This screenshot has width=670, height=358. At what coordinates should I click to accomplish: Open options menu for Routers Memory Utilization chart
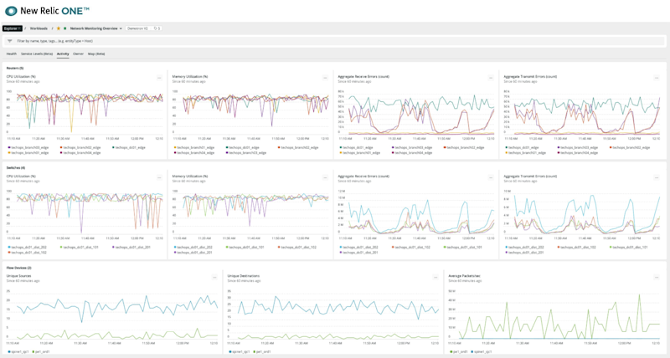[325, 78]
